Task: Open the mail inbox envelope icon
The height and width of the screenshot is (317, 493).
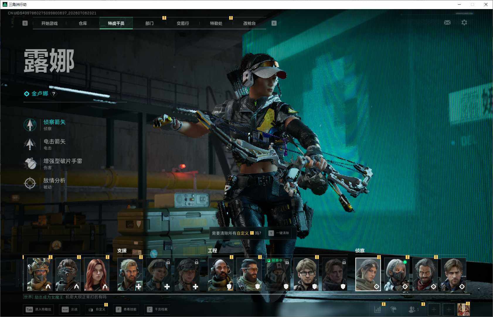Action: [x=447, y=23]
